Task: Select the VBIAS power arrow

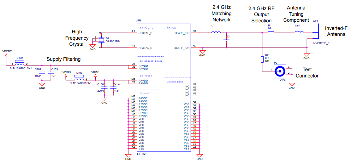Action: coord(96,76)
